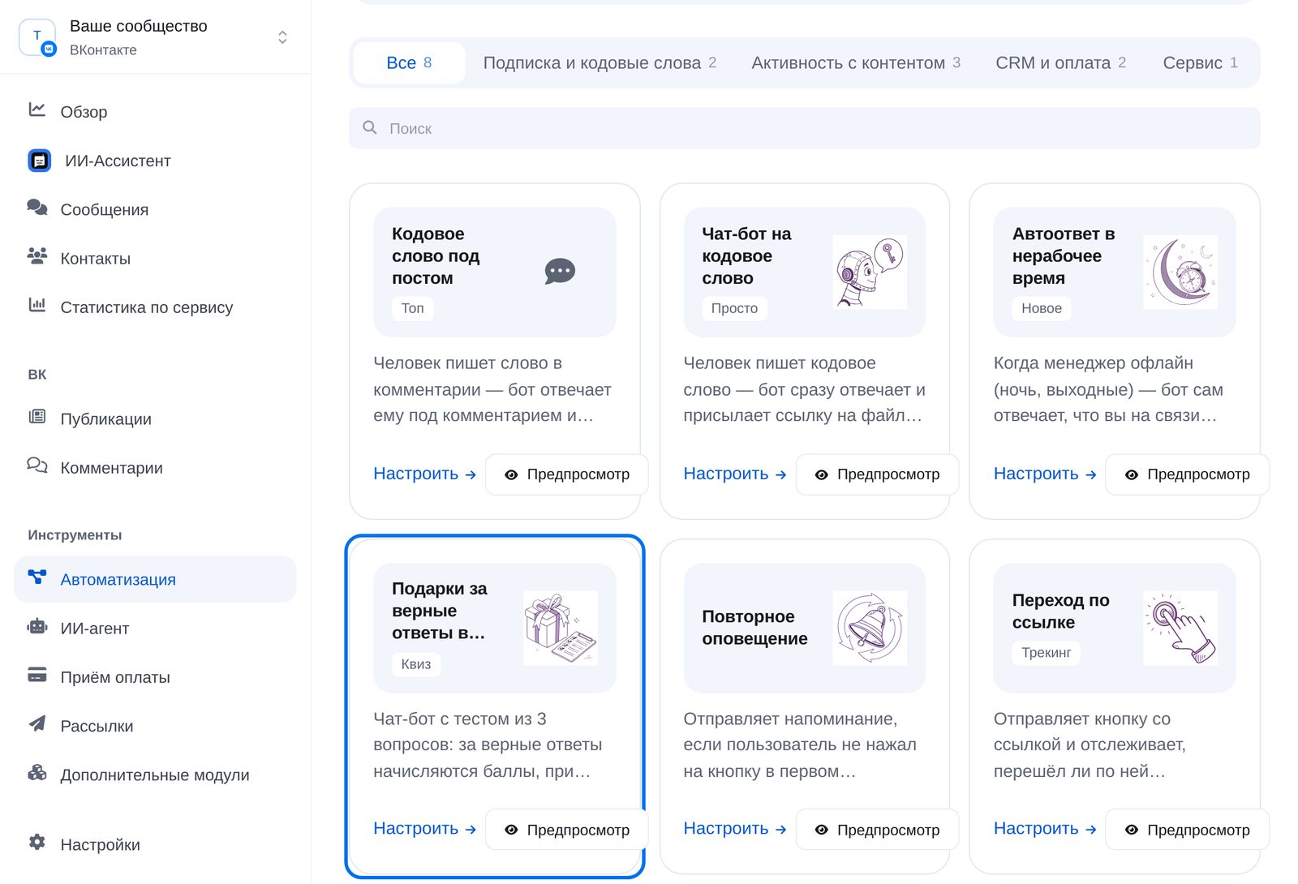Click the bell illustration on Повторное оповещение
Viewport: 1298px width, 884px height.
[870, 628]
